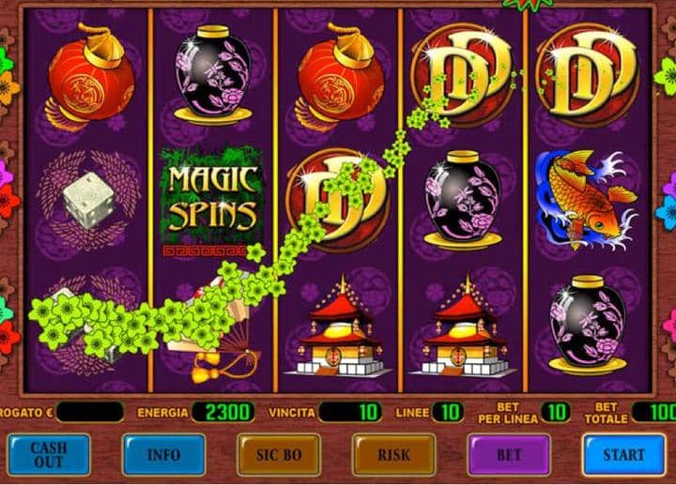This screenshot has width=676, height=485.
Task: Click the ENERGIA 2300 display
Action: (x=223, y=412)
